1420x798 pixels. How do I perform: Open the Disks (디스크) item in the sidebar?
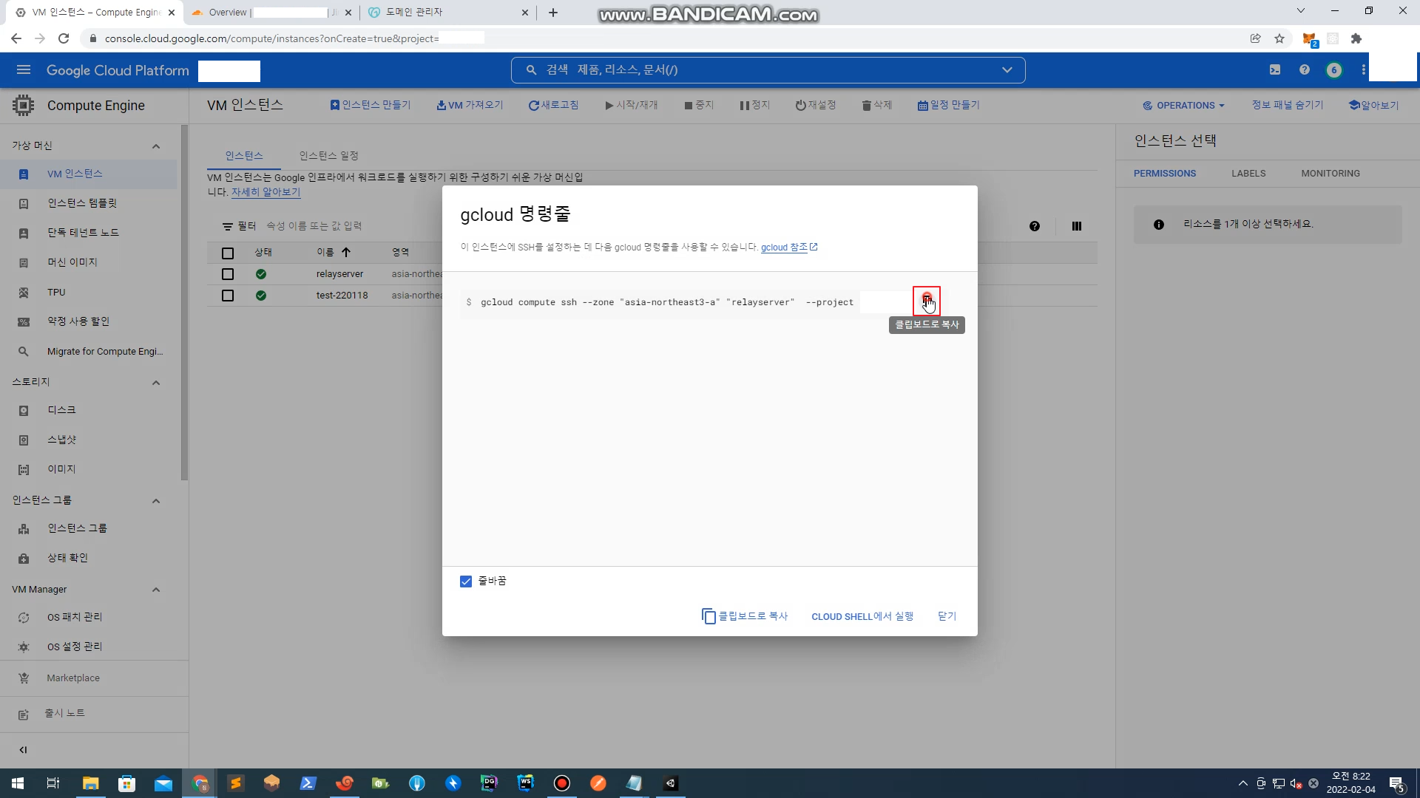click(61, 410)
